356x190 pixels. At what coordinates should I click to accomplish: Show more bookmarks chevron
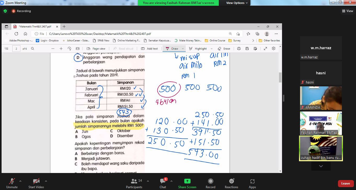click(253, 41)
